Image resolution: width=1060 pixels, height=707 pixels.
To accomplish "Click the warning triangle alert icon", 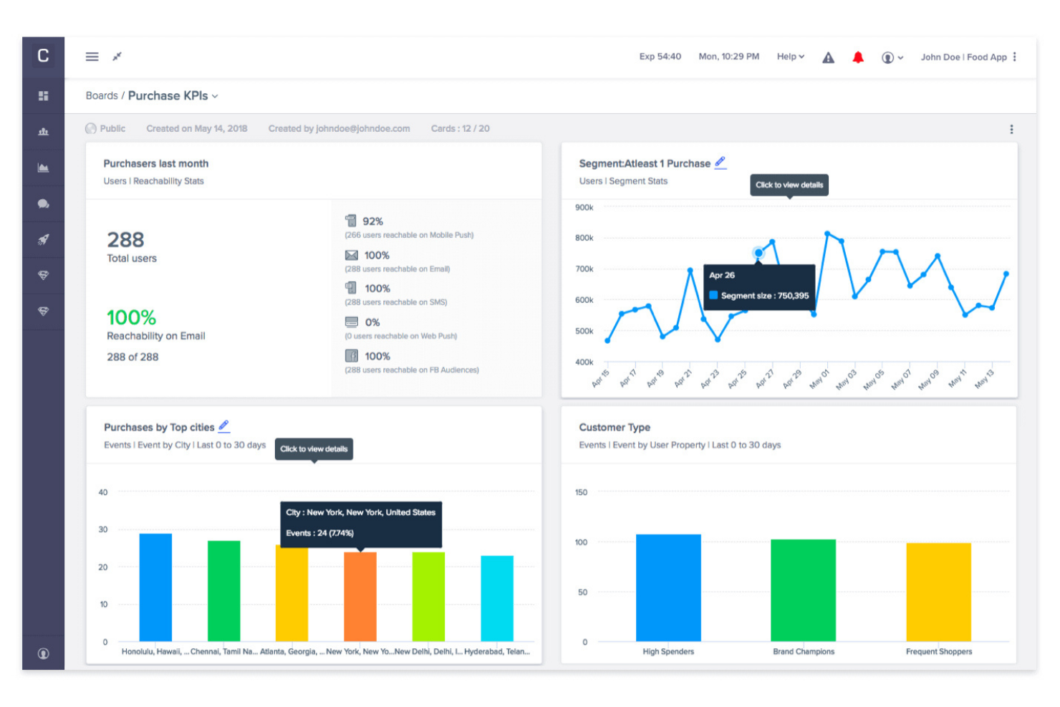I will point(828,57).
